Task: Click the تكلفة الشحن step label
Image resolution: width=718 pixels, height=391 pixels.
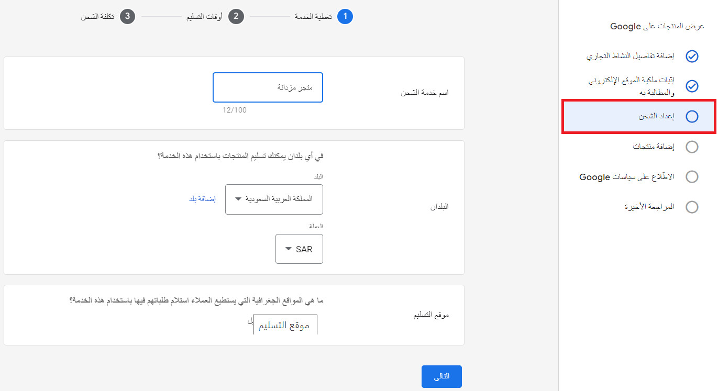Action: 97,17
